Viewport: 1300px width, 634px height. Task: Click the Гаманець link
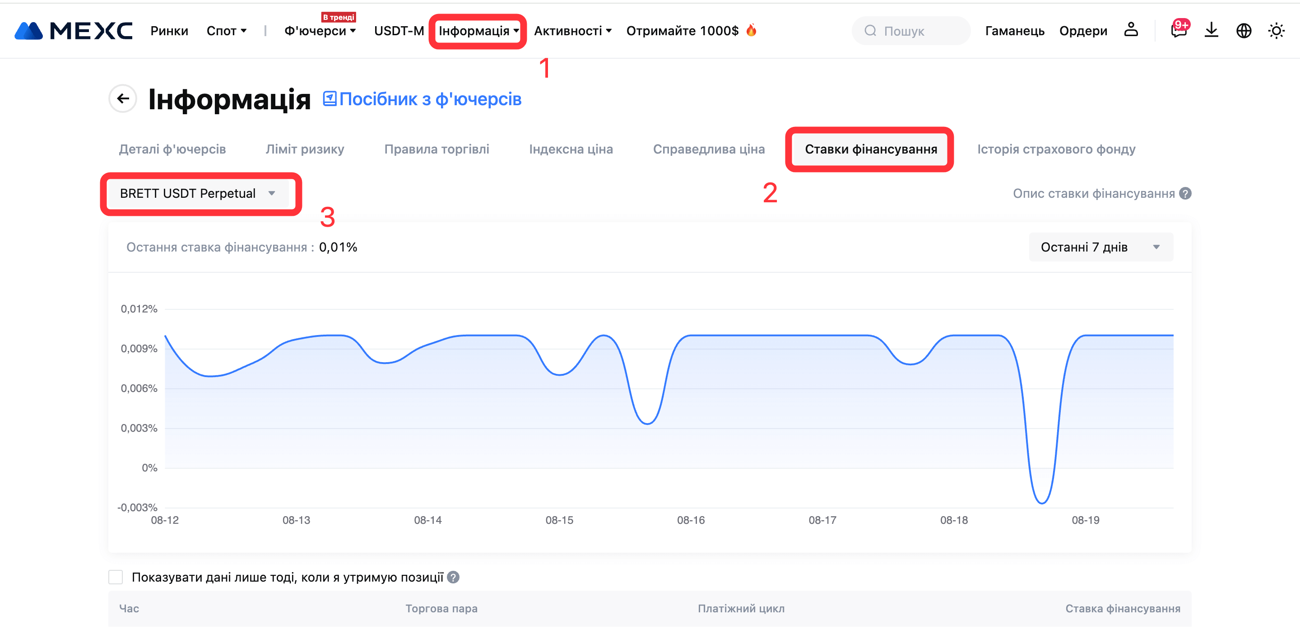click(1014, 31)
